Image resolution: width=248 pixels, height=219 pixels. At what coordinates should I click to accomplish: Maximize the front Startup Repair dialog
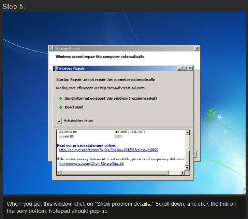click(x=184, y=69)
